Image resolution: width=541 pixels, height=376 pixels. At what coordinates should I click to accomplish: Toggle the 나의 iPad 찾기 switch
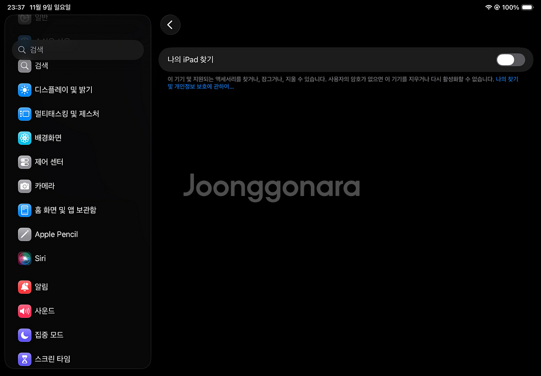[x=510, y=60]
